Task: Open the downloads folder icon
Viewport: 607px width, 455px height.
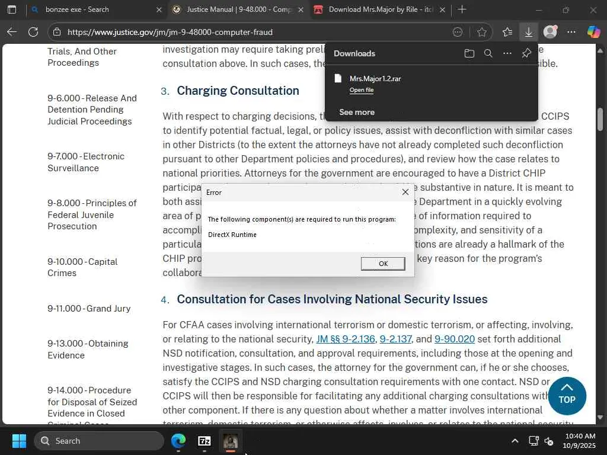Action: click(469, 53)
